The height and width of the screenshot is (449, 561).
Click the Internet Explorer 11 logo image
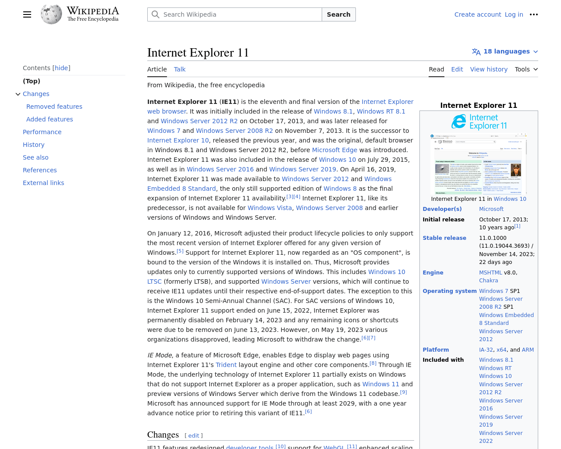click(479, 121)
